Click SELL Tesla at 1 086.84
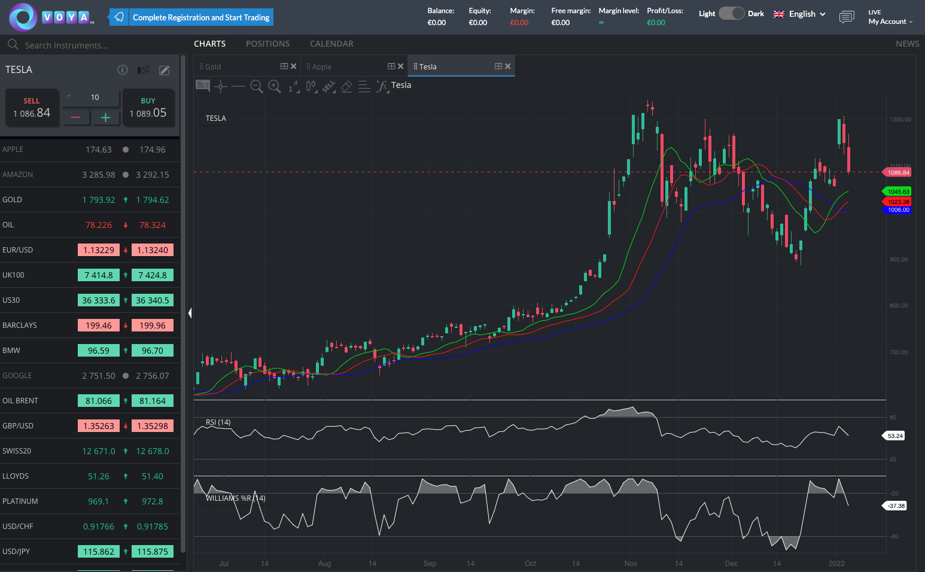Viewport: 925px width, 572px height. (x=32, y=108)
